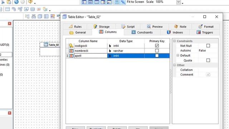Switch to the Storage tab
The height and width of the screenshot is (129, 229).
(102, 27)
